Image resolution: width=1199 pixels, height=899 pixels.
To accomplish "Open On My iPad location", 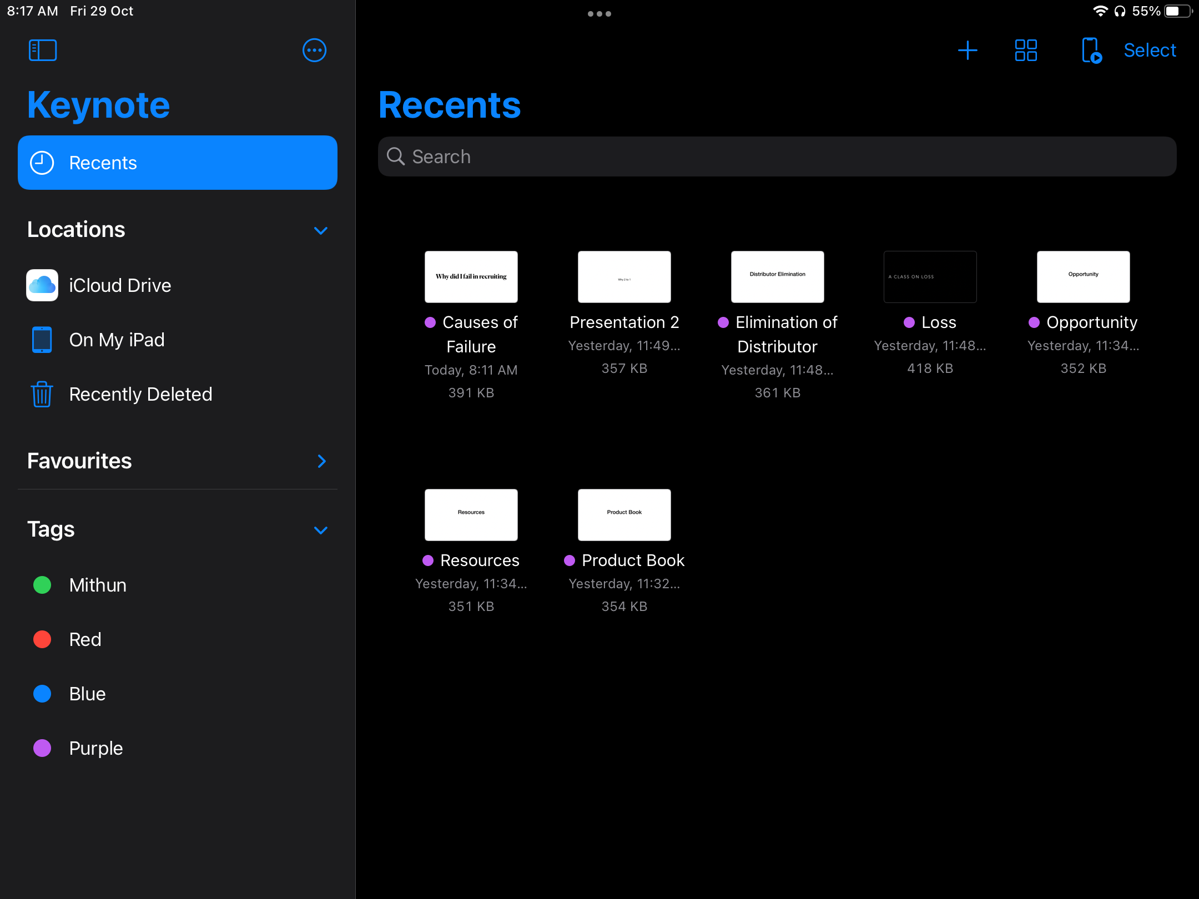I will pyautogui.click(x=117, y=340).
